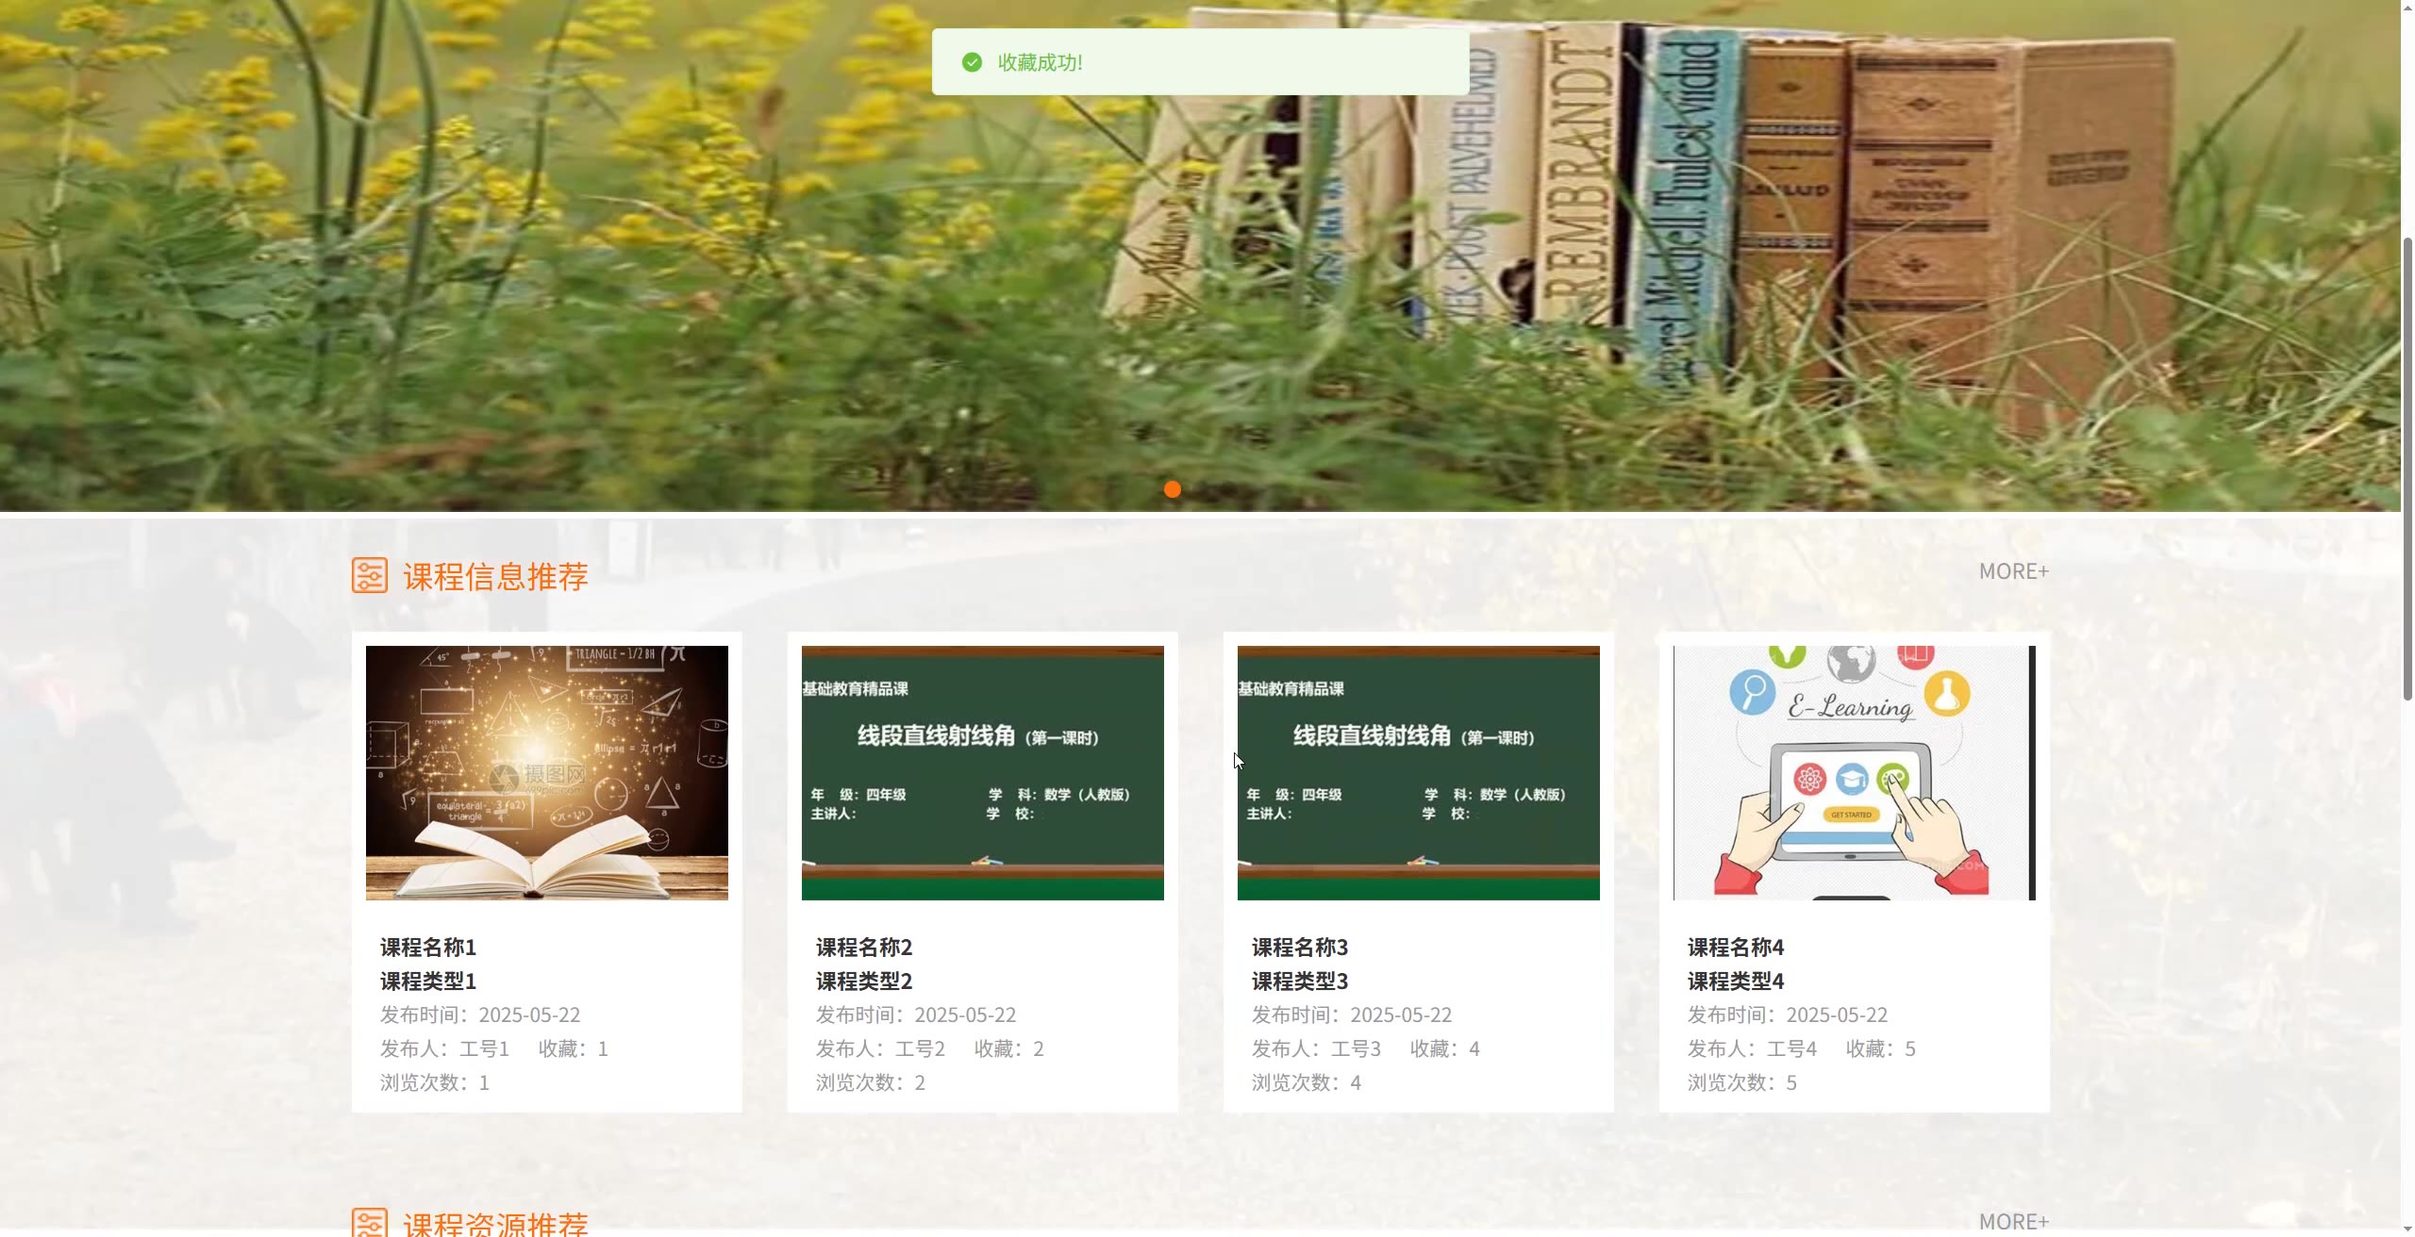Click the 课程资源推荐 section icon
The image size is (2415, 1237).
pos(370,1223)
